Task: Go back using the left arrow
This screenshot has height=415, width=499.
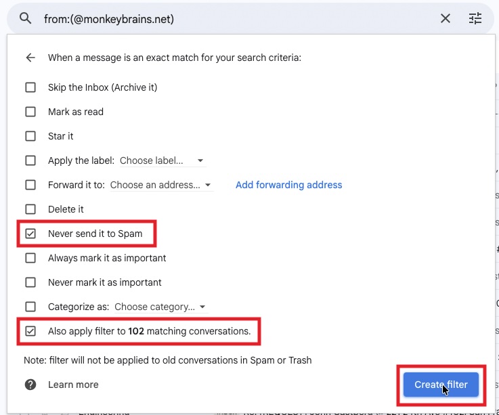Action: tap(30, 58)
